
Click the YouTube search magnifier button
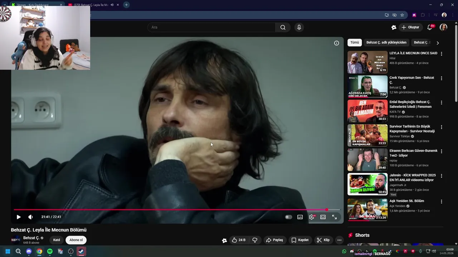click(x=283, y=27)
